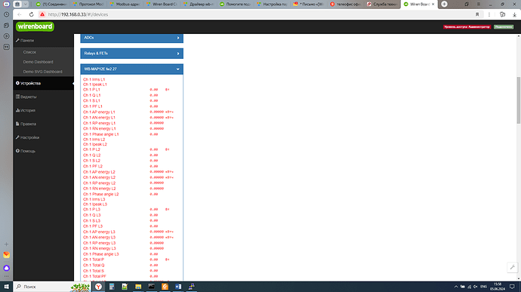Open Yandex Browser in the taskbar

(x=98, y=287)
